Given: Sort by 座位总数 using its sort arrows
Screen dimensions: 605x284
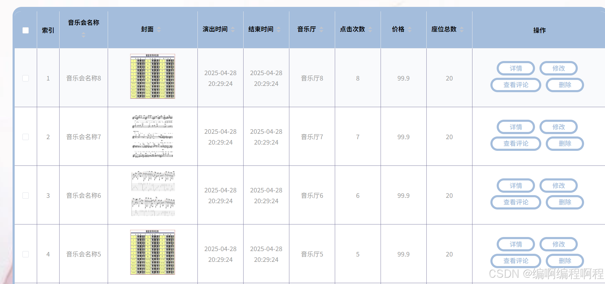Looking at the screenshot, I should click(x=462, y=29).
